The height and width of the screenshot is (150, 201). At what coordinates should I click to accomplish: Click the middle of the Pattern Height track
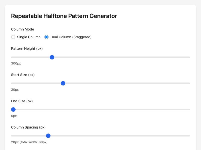pyautogui.click(x=100, y=57)
